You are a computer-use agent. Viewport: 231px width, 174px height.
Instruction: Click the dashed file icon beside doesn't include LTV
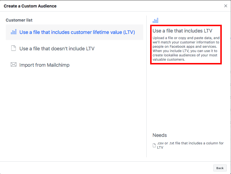[14, 49]
